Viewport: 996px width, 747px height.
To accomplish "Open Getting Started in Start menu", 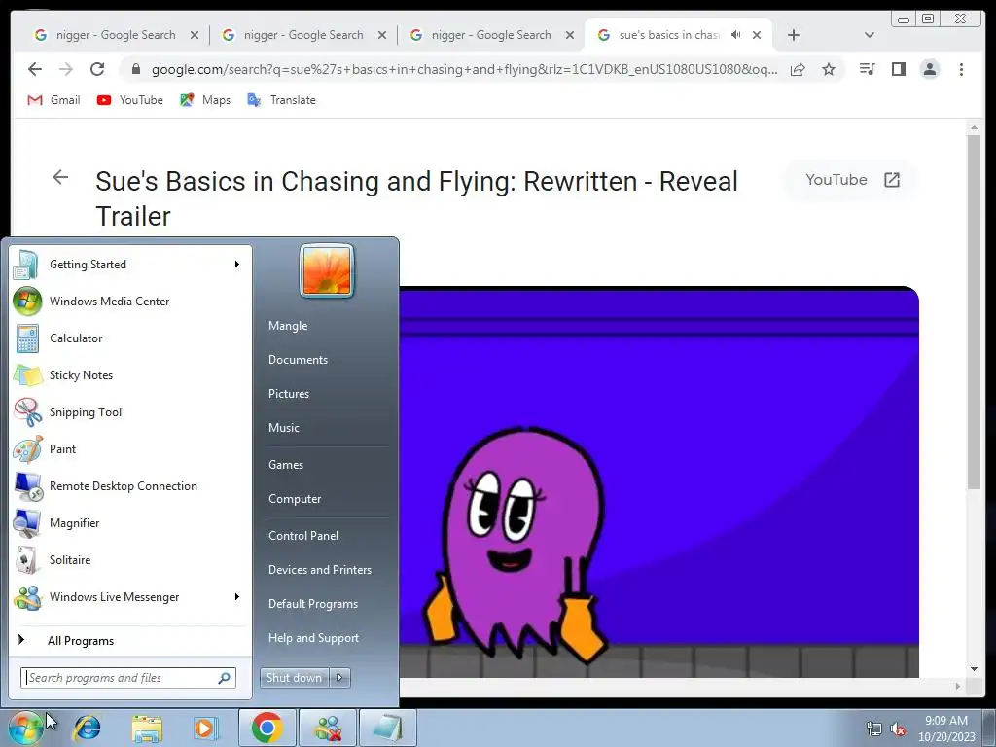I will click(130, 265).
